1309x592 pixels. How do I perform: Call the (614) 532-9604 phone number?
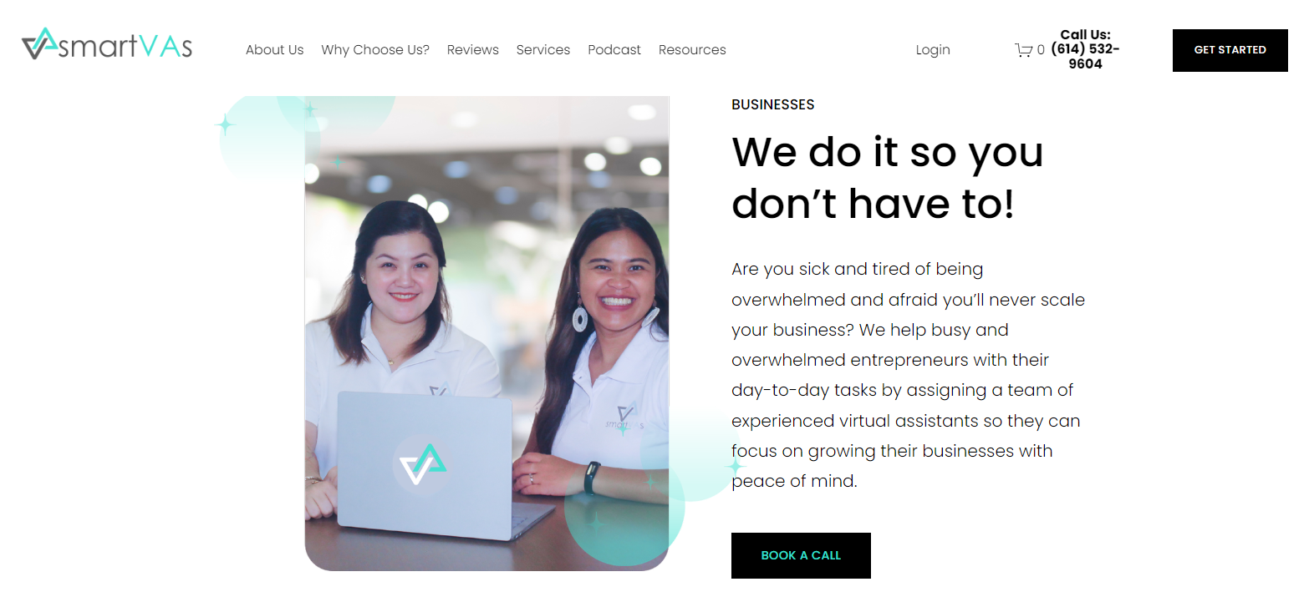[x=1085, y=56]
